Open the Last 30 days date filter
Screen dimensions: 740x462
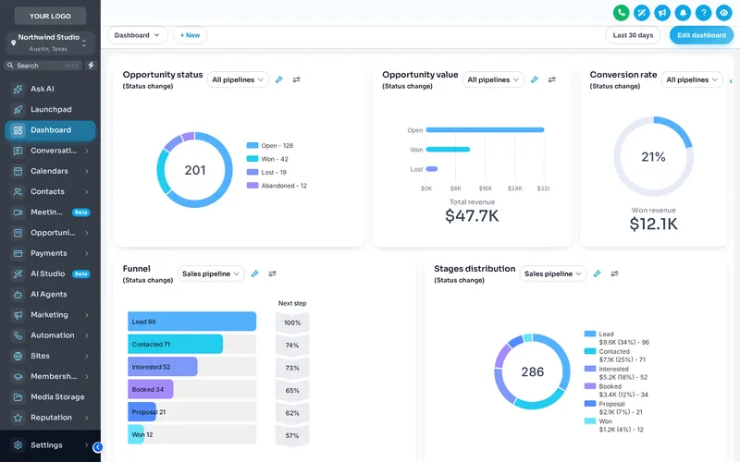point(633,35)
